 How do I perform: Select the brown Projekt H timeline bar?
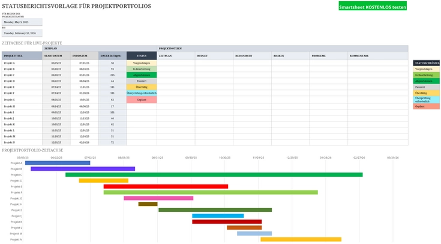pyautogui.click(x=148, y=204)
